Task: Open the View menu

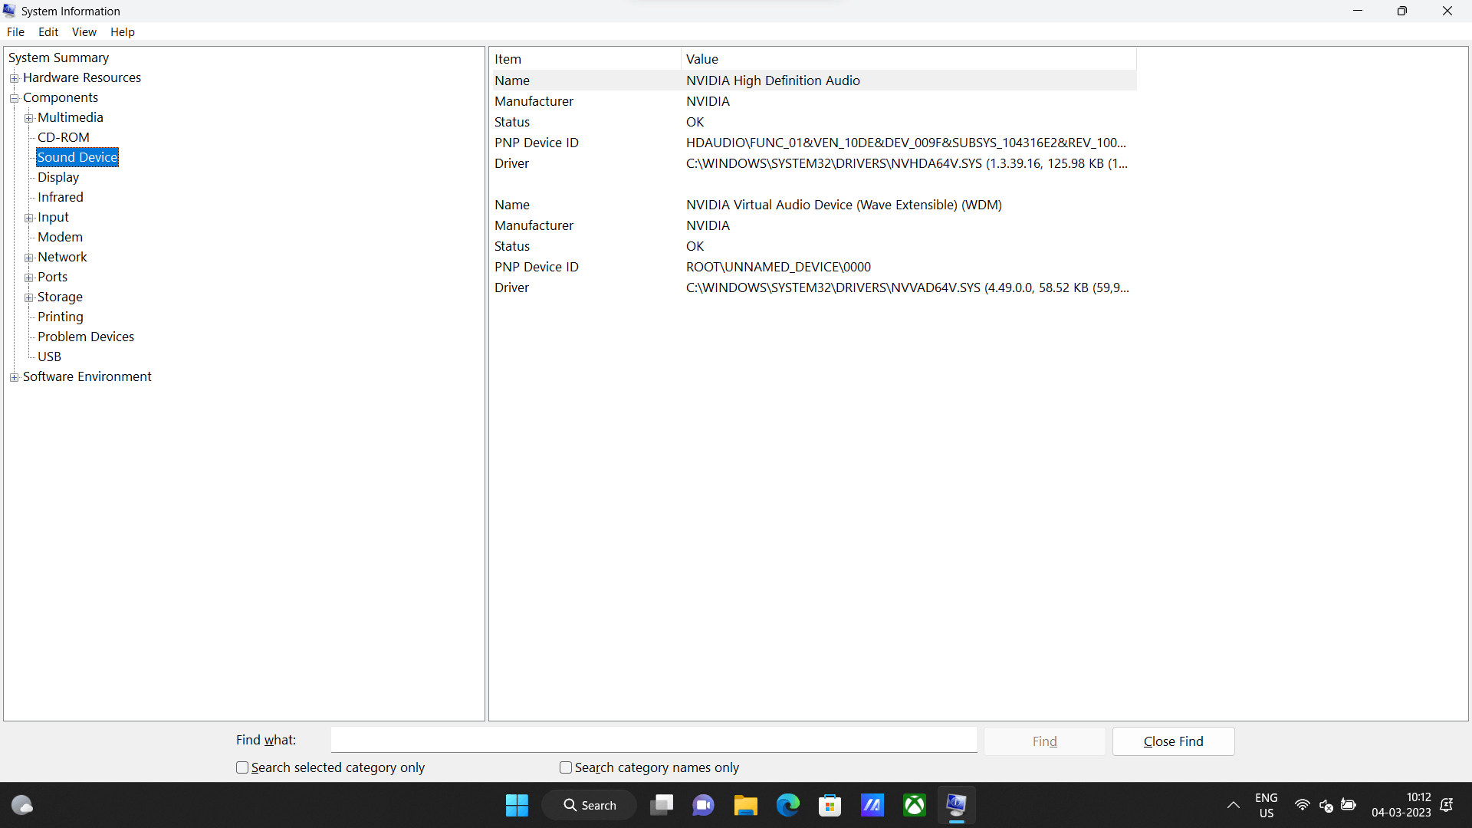Action: tap(84, 32)
